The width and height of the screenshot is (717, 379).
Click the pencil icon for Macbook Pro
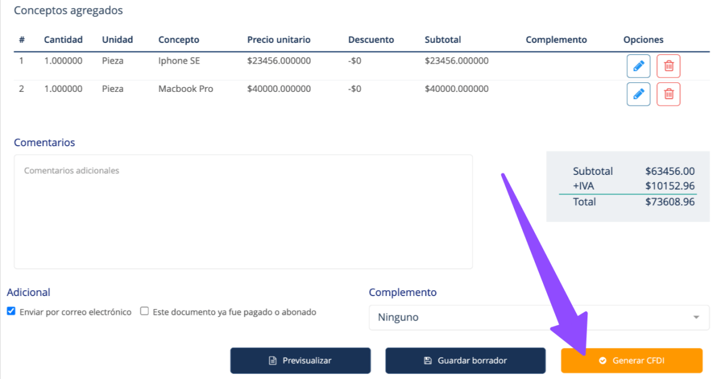coord(638,94)
